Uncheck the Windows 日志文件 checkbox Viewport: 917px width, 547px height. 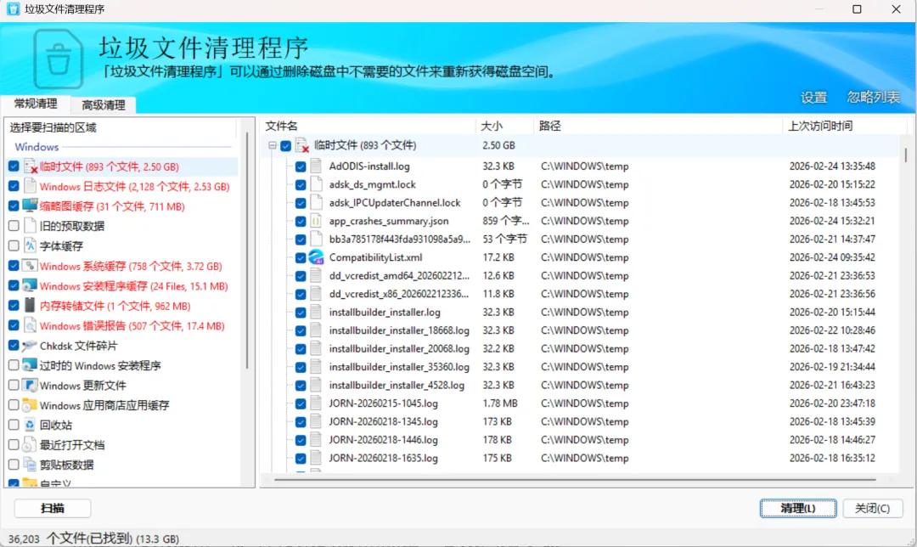[14, 186]
